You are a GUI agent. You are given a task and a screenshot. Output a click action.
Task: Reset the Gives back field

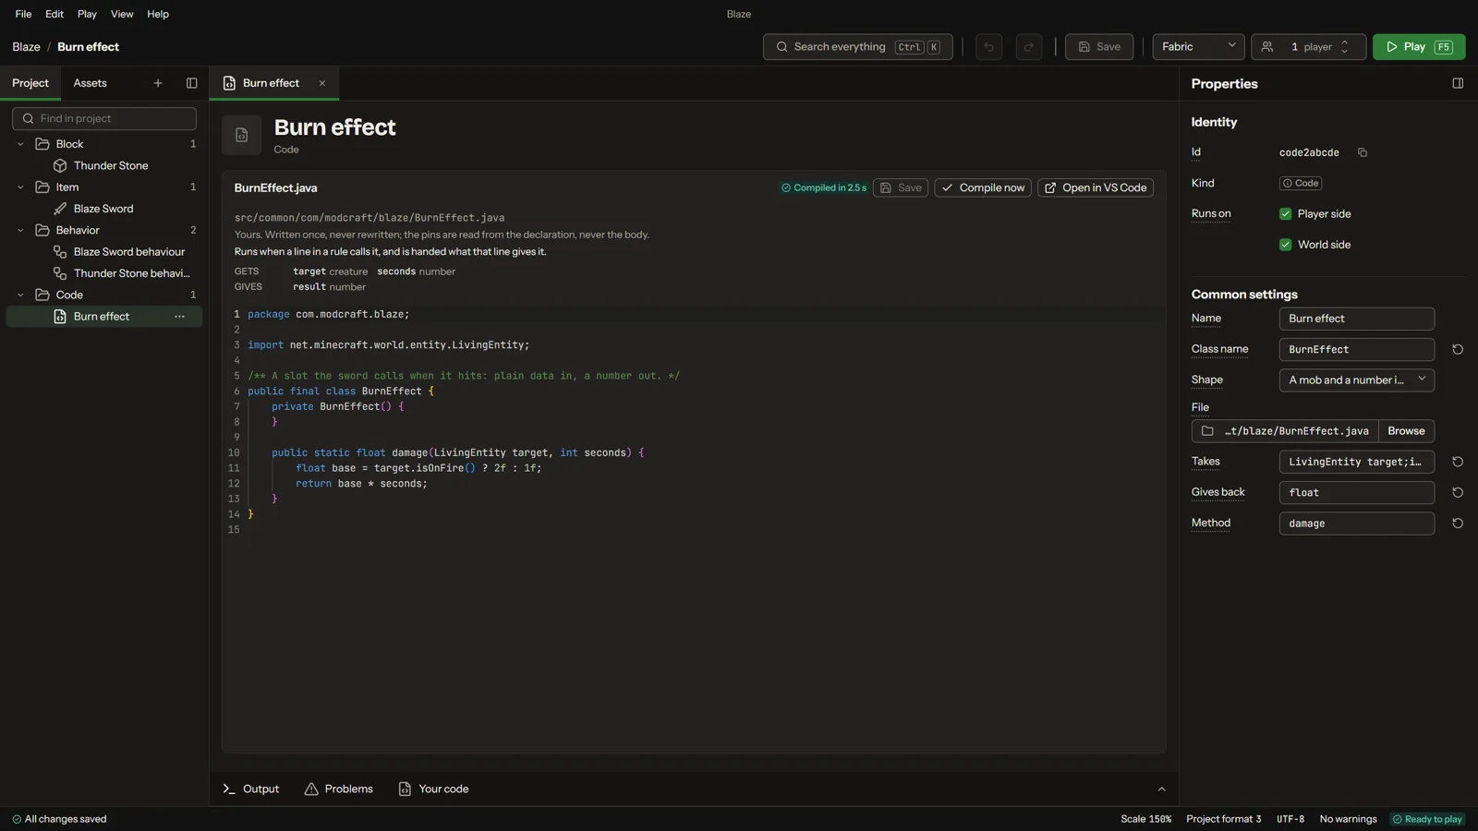click(1458, 492)
